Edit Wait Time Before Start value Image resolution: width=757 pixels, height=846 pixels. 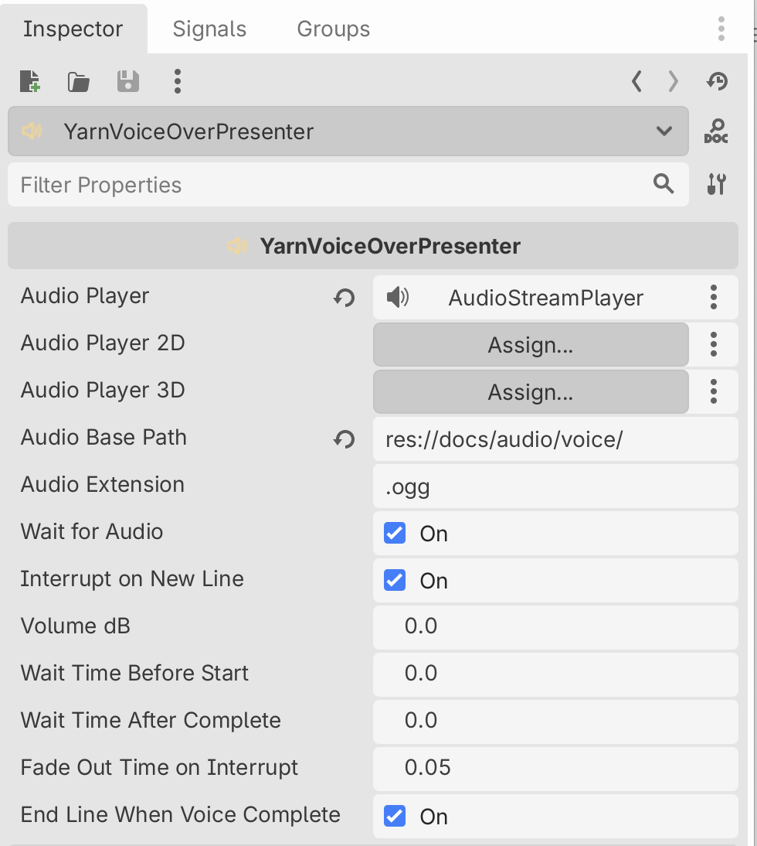coord(555,674)
